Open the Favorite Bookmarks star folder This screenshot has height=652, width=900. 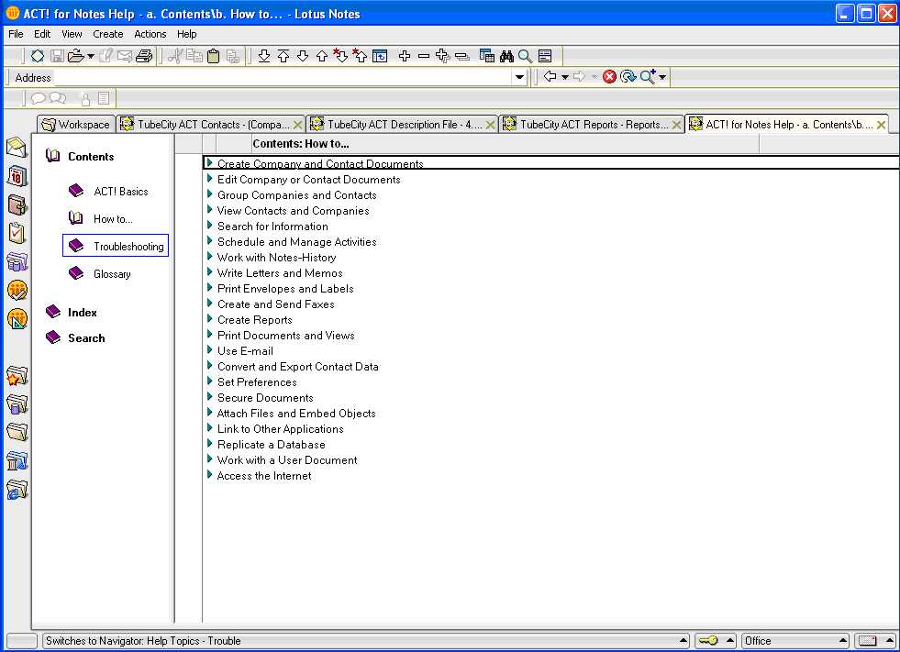pos(17,377)
